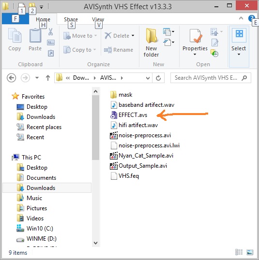Open the Recent locations dropdown arrow
The height and width of the screenshot is (260, 259).
click(x=37, y=78)
